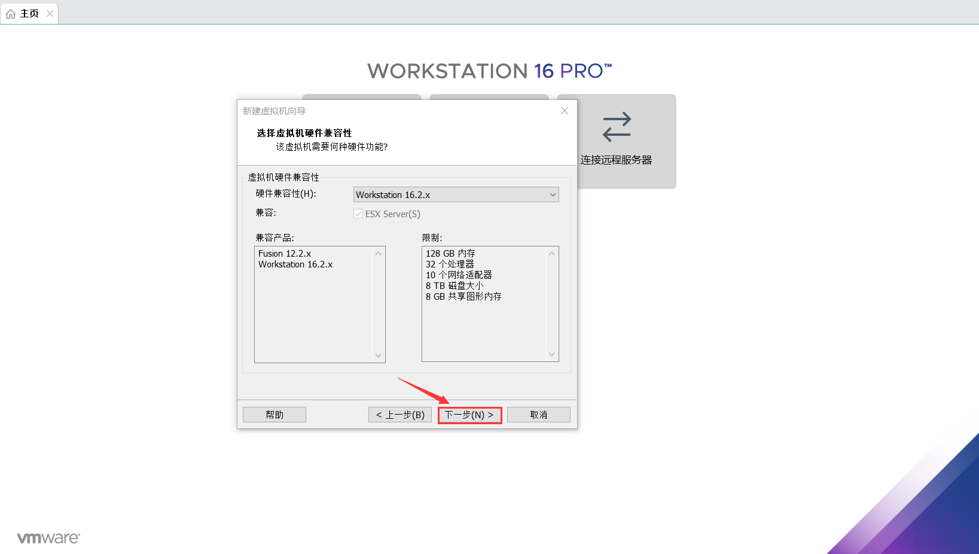Click the 取消 button
979x554 pixels.
(538, 414)
